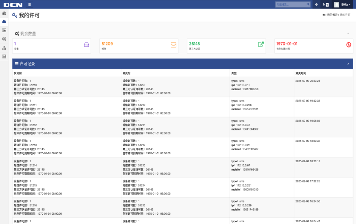The width and height of the screenshot is (356, 224).
Task: Click the 我的智云 breadcrumb link
Action: [x=332, y=15]
